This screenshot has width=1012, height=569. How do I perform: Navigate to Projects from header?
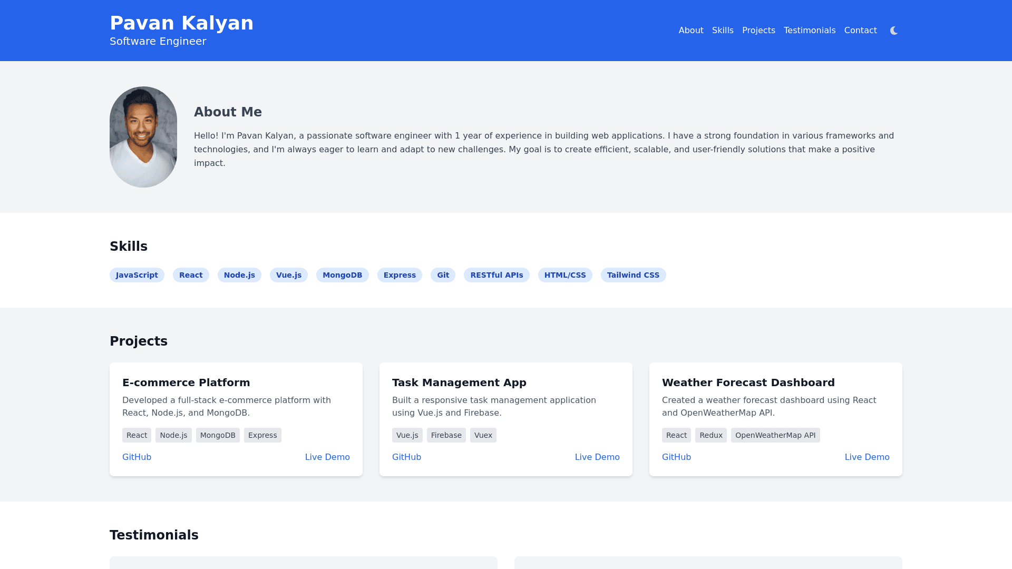pyautogui.click(x=758, y=31)
